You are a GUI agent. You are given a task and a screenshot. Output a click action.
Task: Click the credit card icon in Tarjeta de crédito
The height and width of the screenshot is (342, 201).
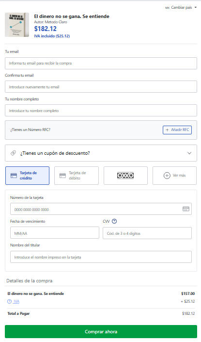pyautogui.click(x=14, y=176)
